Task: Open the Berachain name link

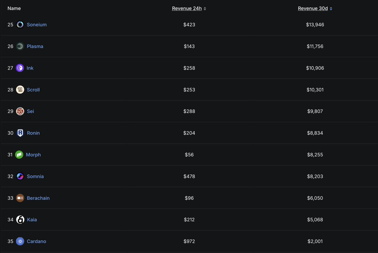Action: pos(38,198)
